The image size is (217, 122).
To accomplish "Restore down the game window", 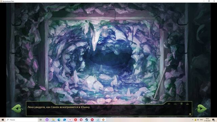I will (x=209, y=1).
